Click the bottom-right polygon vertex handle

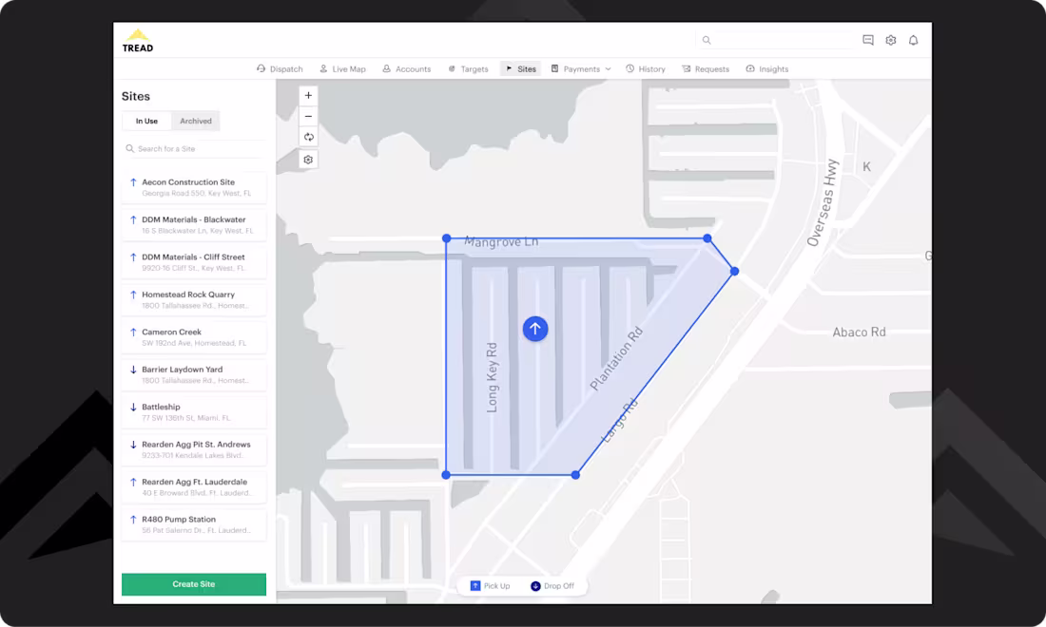[x=575, y=475]
